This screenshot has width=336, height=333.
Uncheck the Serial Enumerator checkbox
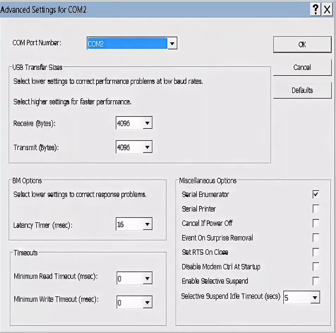(316, 194)
